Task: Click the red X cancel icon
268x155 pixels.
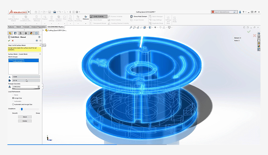Action: (x=13, y=41)
